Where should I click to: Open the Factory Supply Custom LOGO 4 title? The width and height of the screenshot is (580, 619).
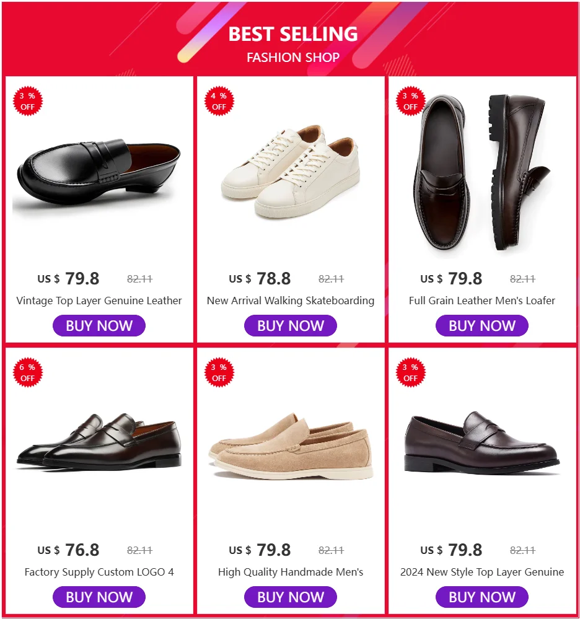pos(99,573)
